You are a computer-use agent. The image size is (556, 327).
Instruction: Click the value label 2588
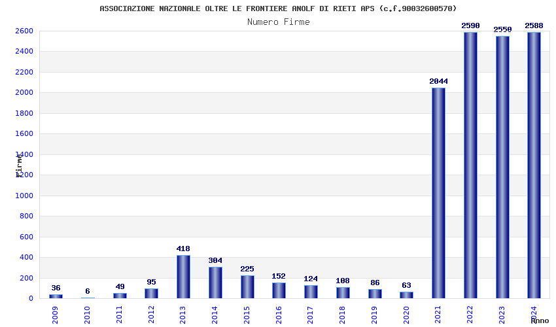[x=534, y=26]
